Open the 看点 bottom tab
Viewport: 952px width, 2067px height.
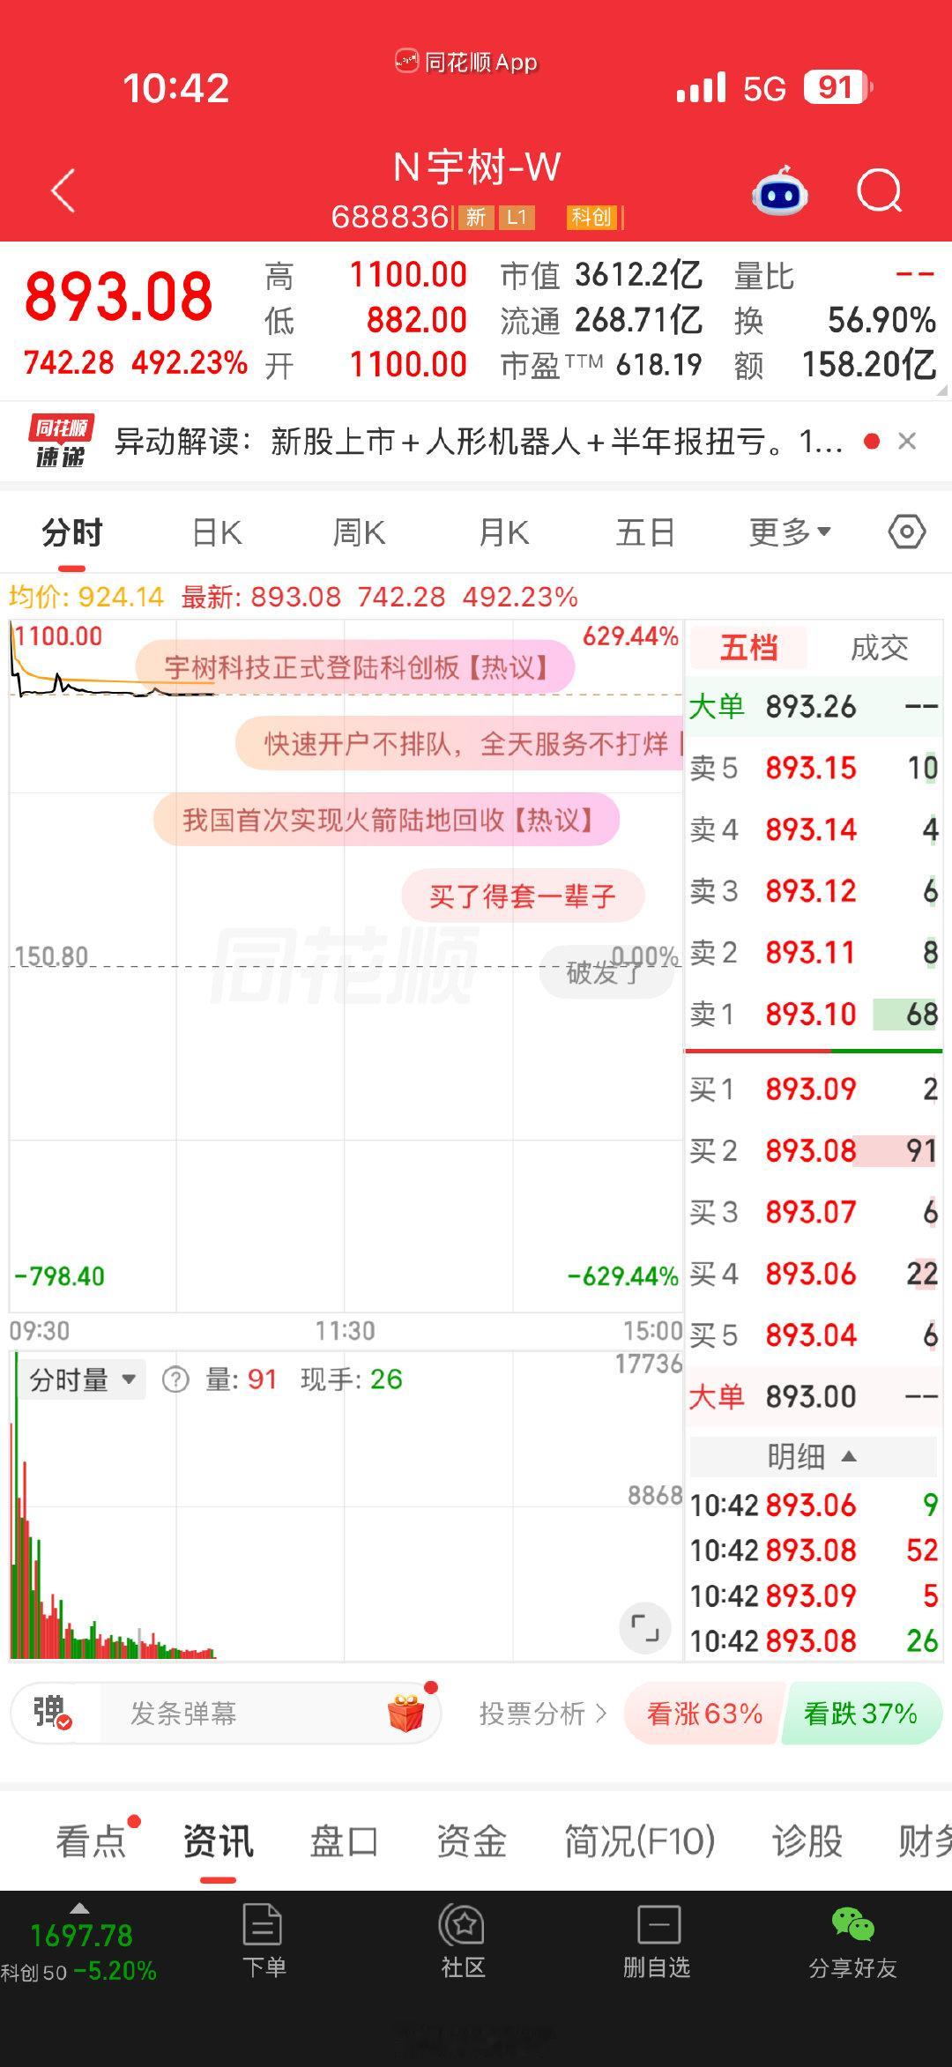tap(92, 1840)
